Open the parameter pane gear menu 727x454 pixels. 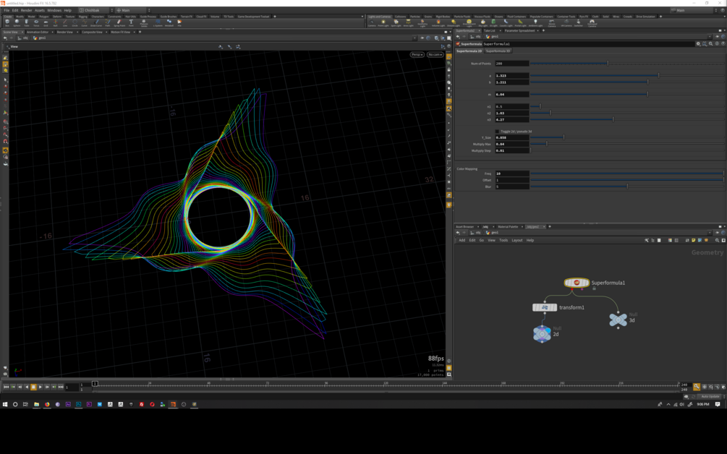coord(699,44)
